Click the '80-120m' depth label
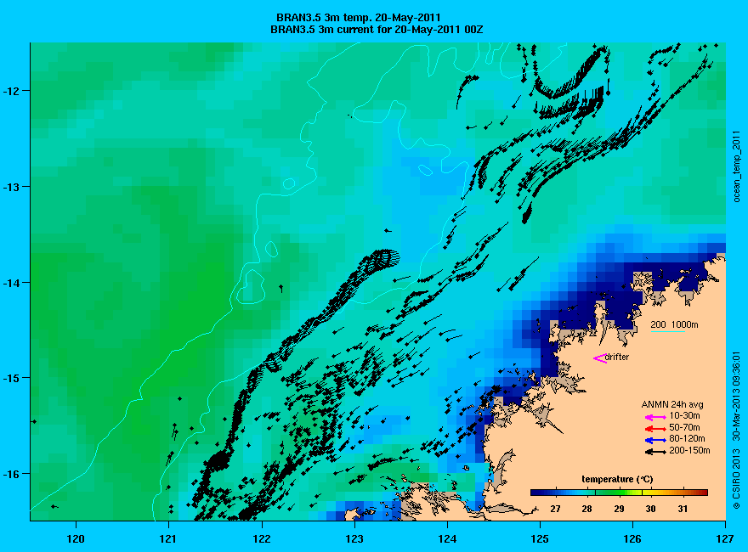748x552 pixels. pos(687,438)
